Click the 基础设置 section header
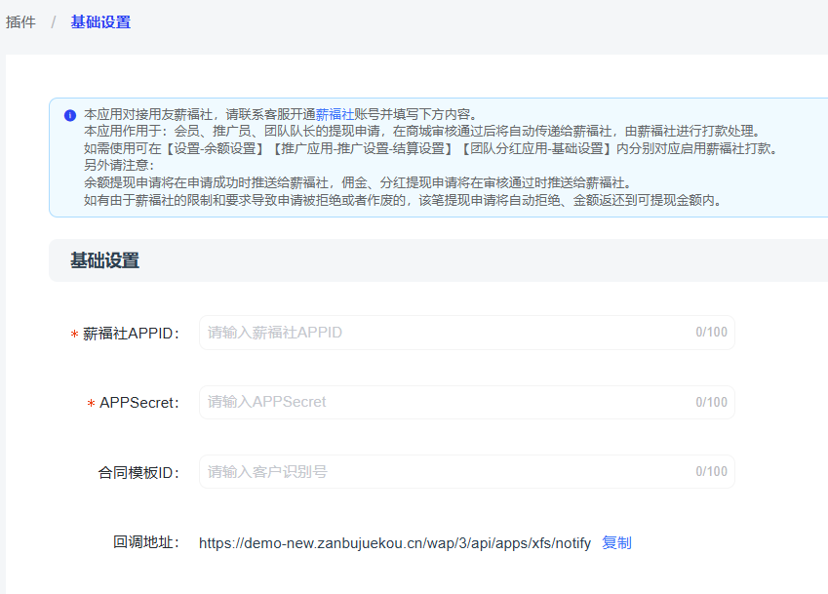Image resolution: width=828 pixels, height=594 pixels. (104, 260)
